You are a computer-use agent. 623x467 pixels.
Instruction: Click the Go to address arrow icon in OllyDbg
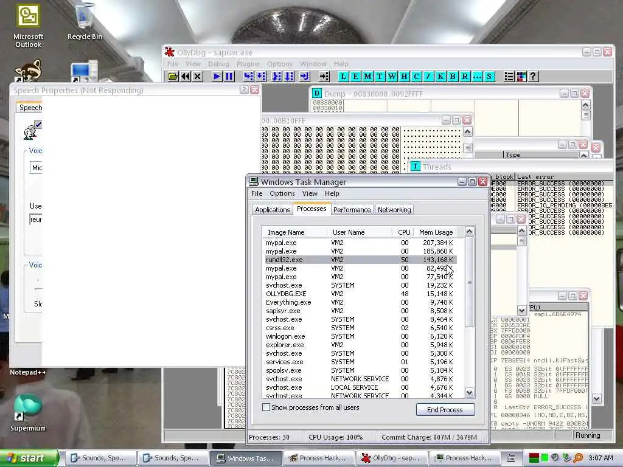tap(324, 76)
